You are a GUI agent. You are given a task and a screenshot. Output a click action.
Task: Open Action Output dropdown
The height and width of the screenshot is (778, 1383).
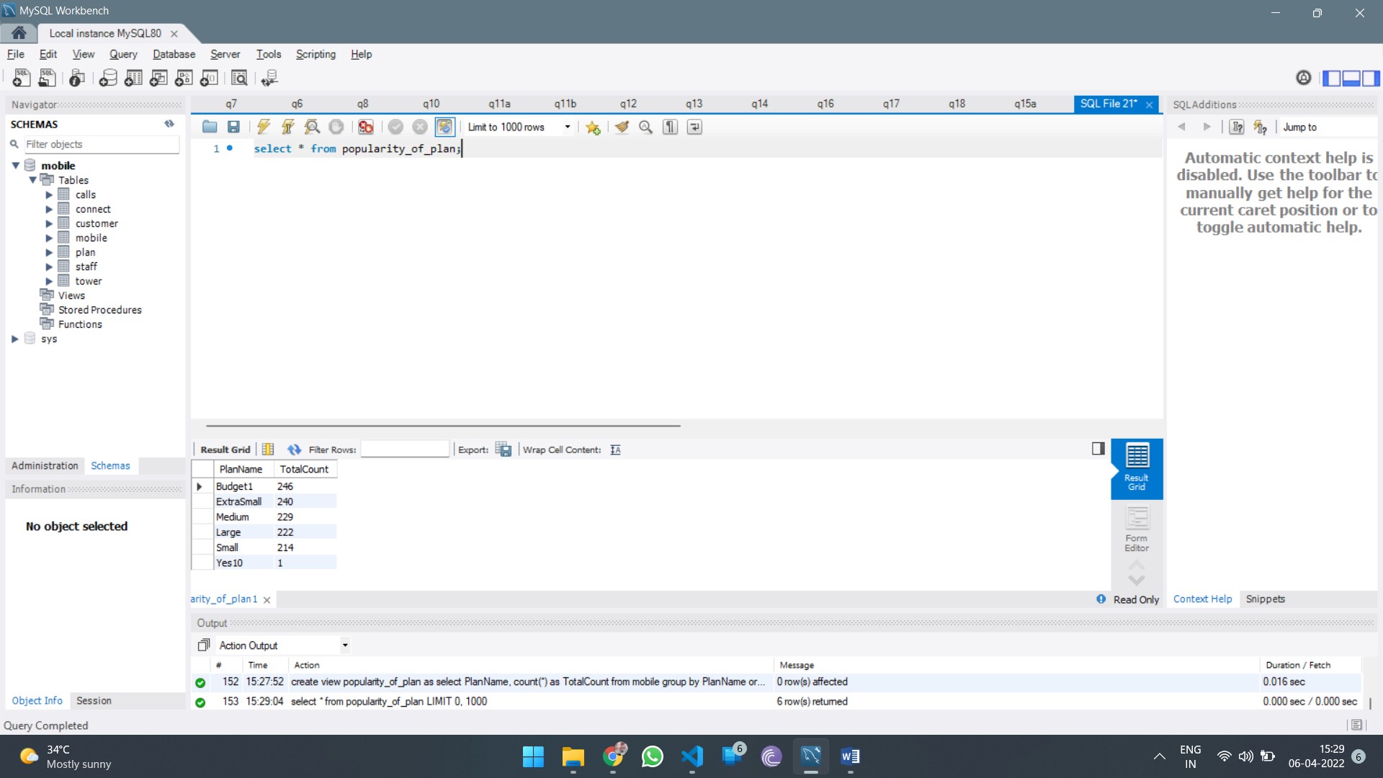[x=345, y=645]
